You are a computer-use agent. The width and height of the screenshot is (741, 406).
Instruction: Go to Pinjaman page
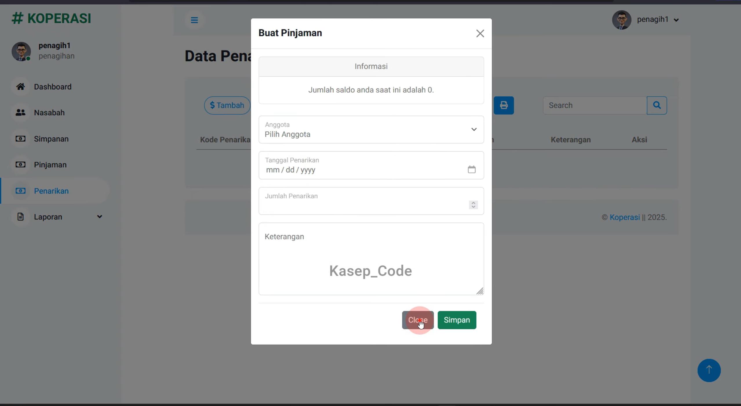(x=50, y=165)
